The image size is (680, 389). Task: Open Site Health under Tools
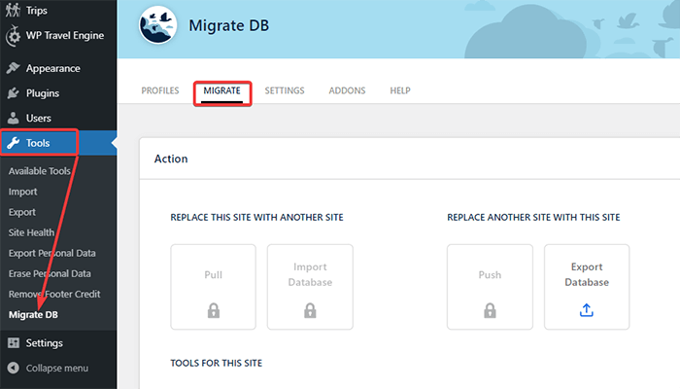coord(31,232)
